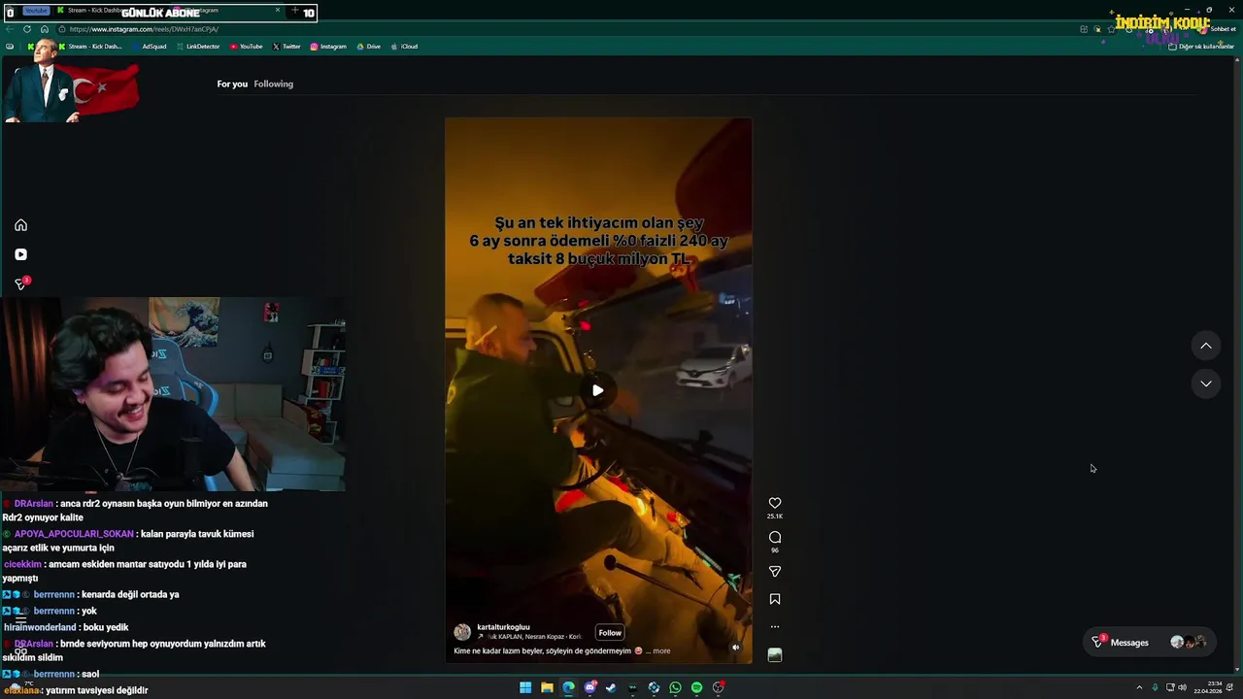Show hidden system tray icons
1243x699 pixels.
pyautogui.click(x=1139, y=687)
